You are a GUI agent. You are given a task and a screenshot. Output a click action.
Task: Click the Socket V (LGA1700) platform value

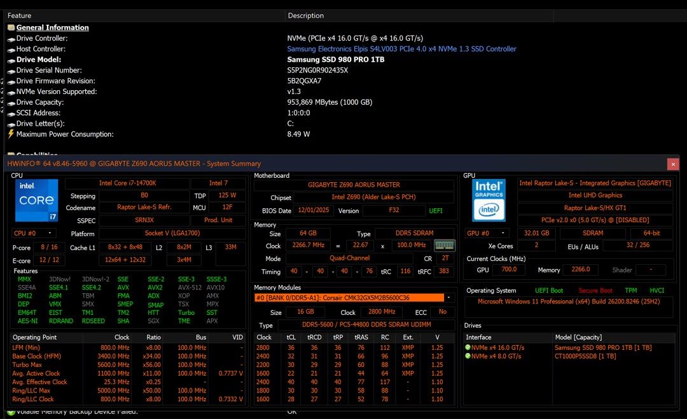point(172,233)
